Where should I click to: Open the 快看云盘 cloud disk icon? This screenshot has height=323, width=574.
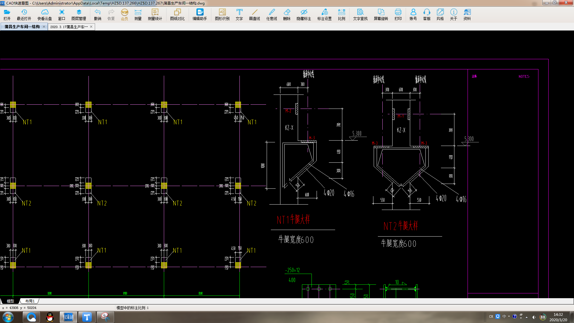(45, 14)
